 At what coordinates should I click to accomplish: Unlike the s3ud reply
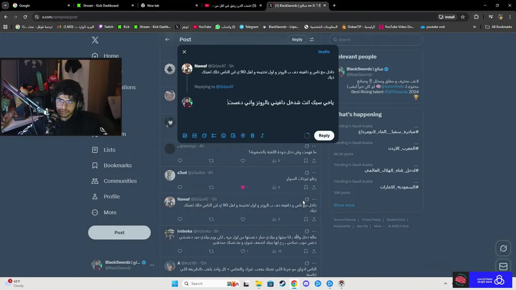(x=243, y=187)
